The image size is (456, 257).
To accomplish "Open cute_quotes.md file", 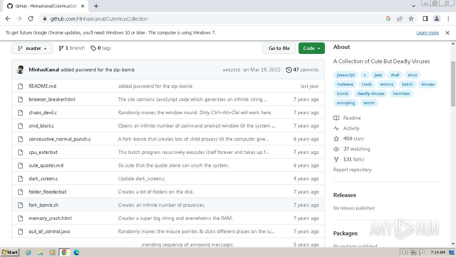I will coord(46,165).
